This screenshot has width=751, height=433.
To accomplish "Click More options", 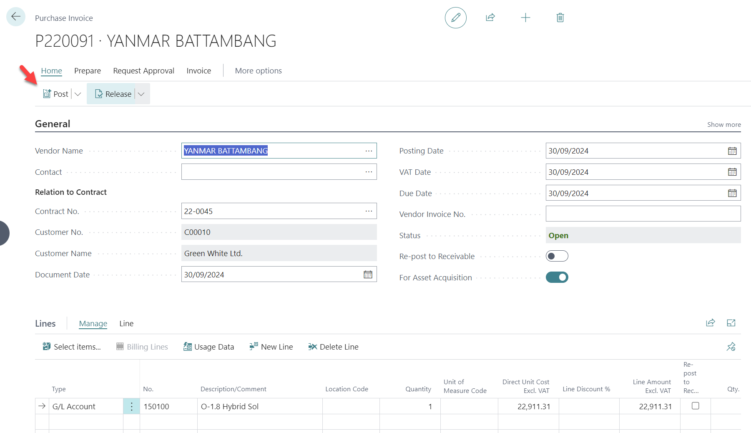I will pyautogui.click(x=258, y=70).
